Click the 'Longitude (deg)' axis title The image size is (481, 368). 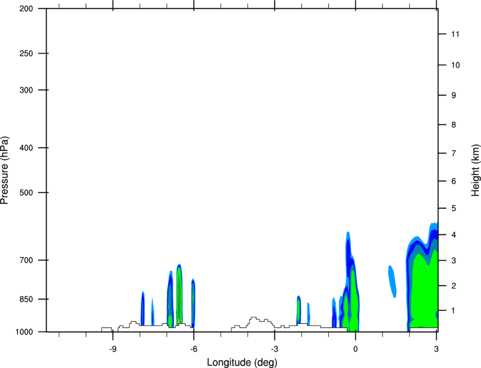(242, 362)
